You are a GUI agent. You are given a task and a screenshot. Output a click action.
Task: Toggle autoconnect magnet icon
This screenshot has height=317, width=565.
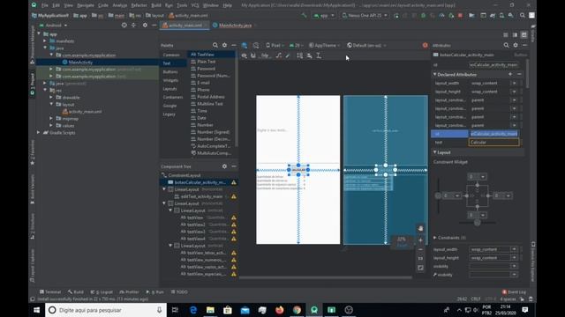point(253,55)
